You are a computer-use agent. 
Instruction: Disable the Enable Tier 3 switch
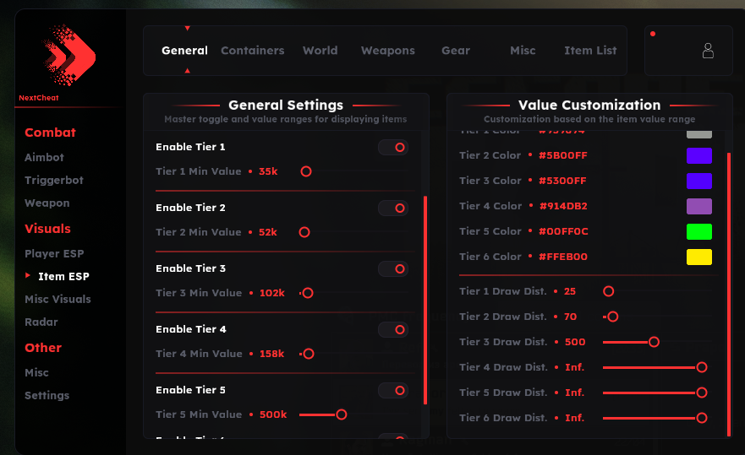[x=393, y=269]
